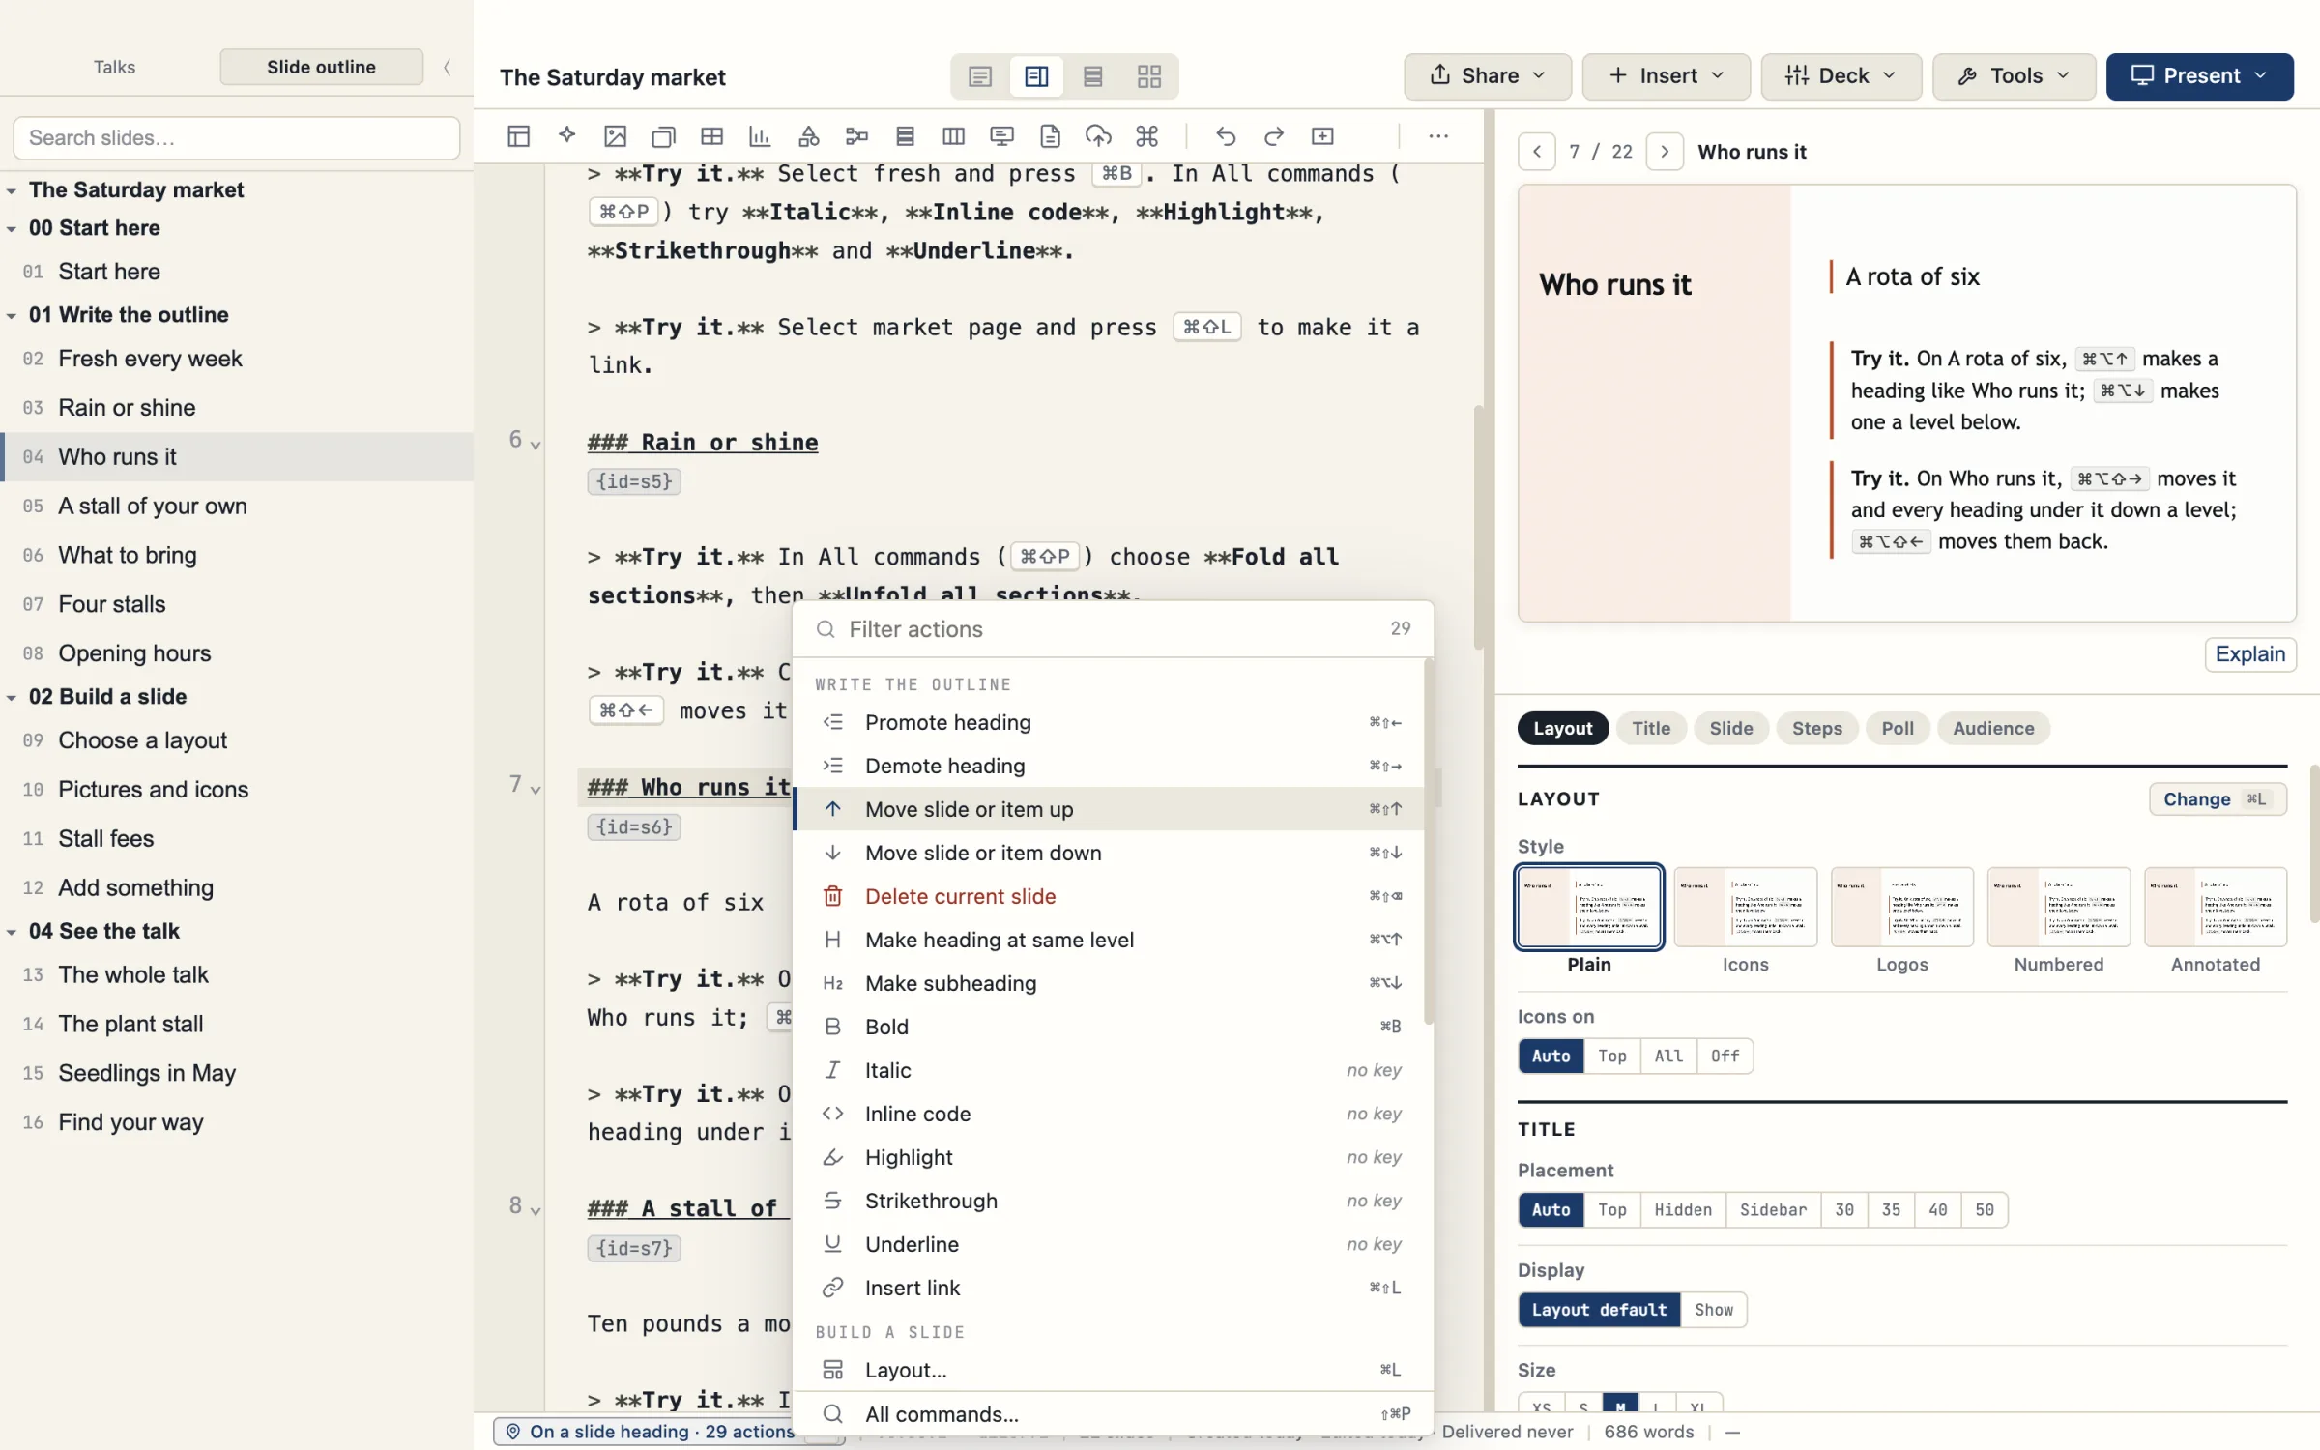Switch to text-only editor view icon
The width and height of the screenshot is (2320, 1450).
[980, 76]
